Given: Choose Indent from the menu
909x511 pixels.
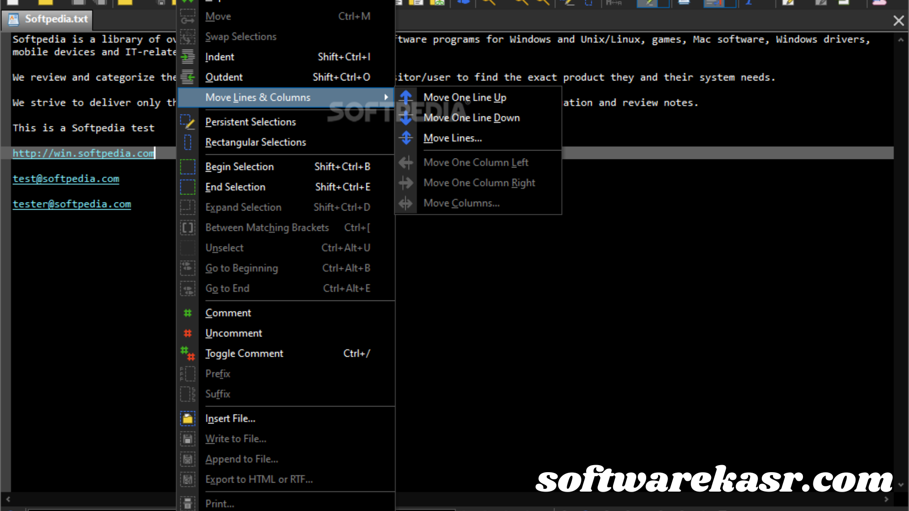Looking at the screenshot, I should 286,57.
